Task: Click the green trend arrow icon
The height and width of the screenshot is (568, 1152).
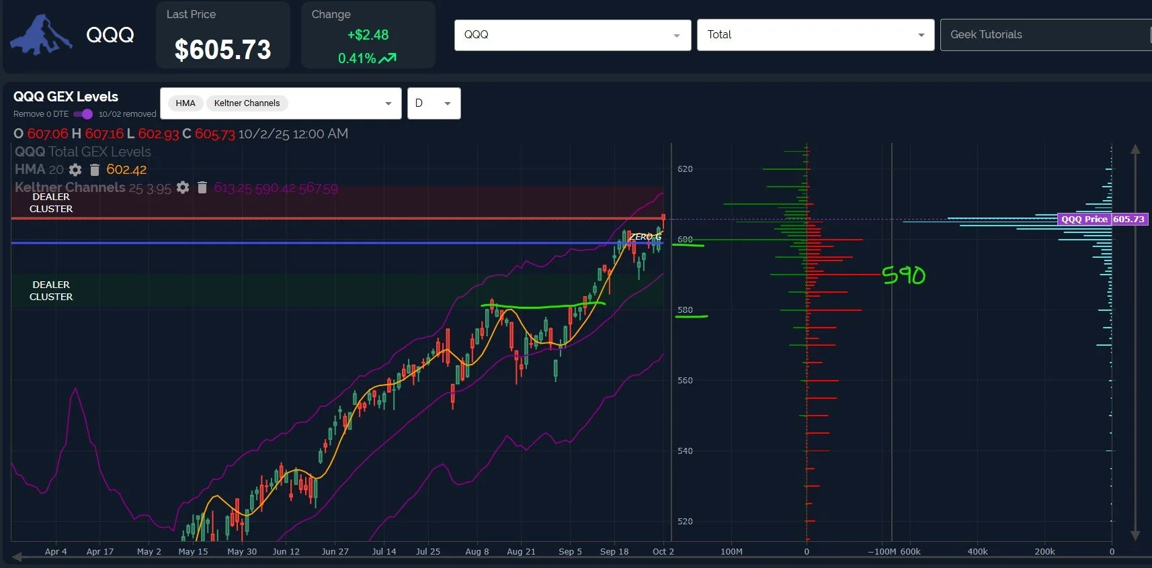Action: (388, 58)
